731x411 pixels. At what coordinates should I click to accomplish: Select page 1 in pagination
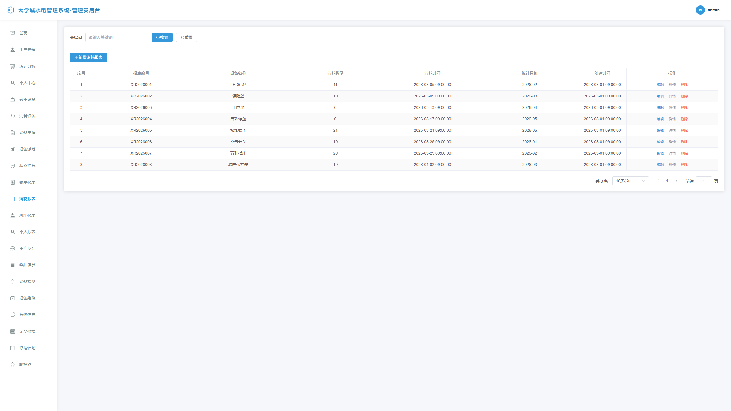pyautogui.click(x=667, y=181)
